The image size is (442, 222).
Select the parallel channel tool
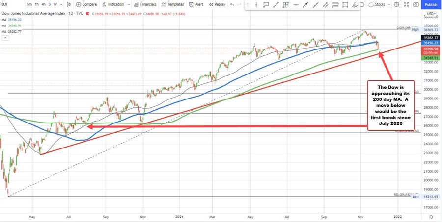click(325, 5)
